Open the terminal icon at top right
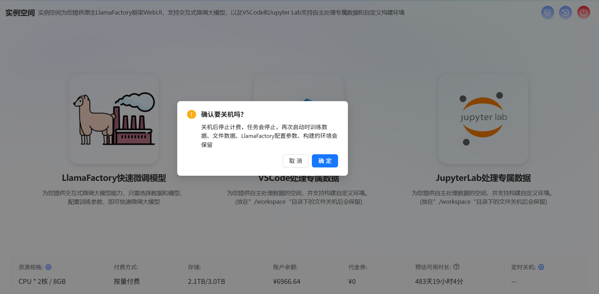The width and height of the screenshot is (599, 294). click(x=547, y=12)
